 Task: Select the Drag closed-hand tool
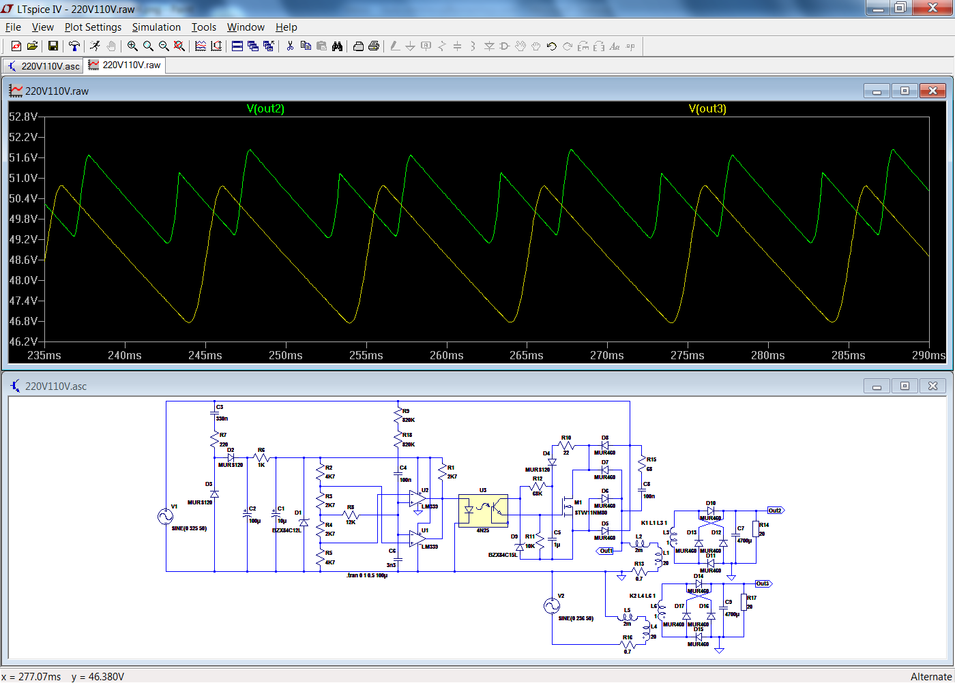pyautogui.click(x=536, y=46)
